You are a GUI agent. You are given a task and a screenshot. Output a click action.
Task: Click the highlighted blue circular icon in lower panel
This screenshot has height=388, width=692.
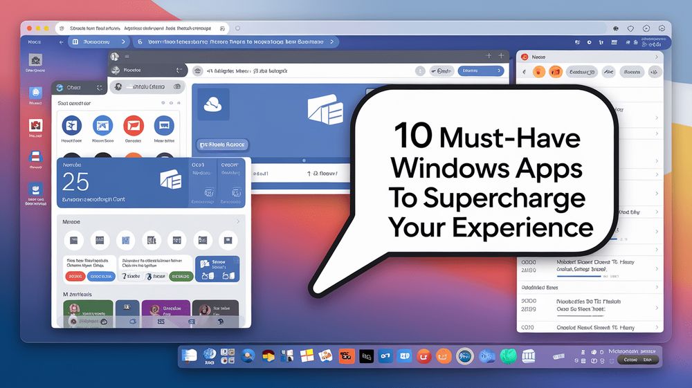click(125, 240)
